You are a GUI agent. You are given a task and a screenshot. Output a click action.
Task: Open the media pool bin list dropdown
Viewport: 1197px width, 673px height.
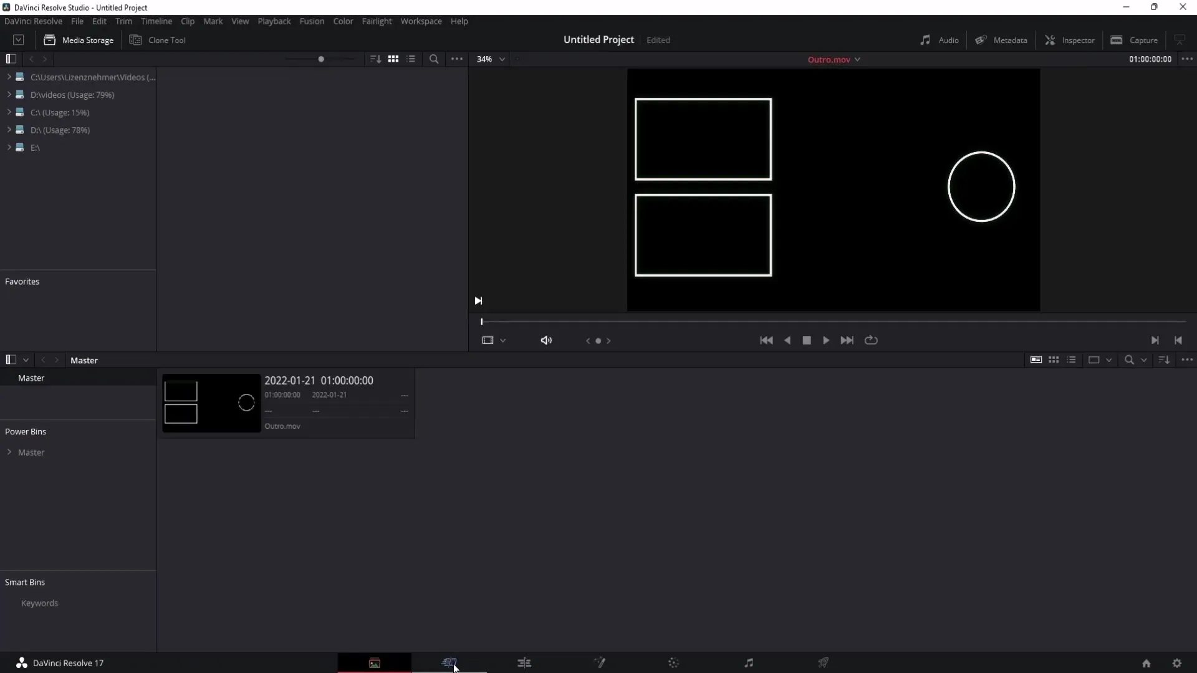tap(26, 360)
